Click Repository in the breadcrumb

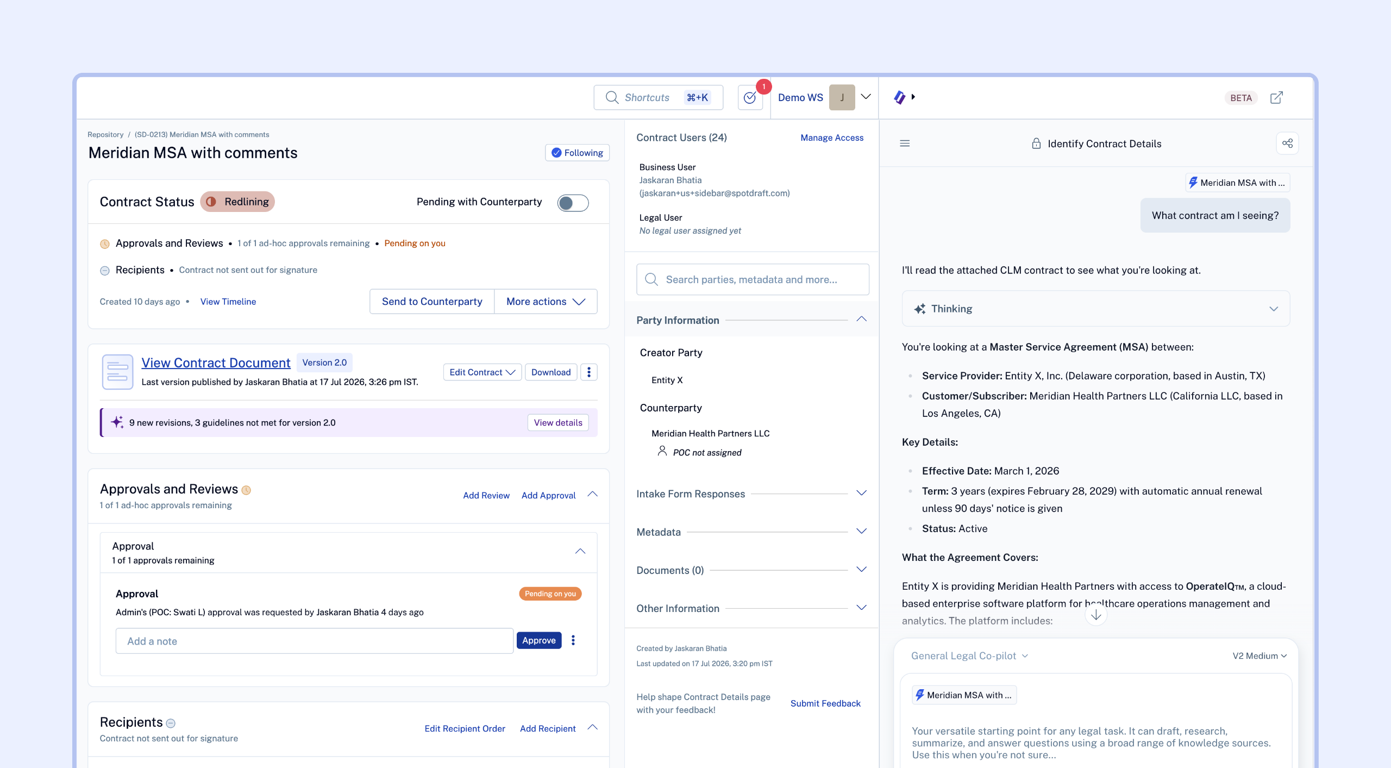(105, 135)
